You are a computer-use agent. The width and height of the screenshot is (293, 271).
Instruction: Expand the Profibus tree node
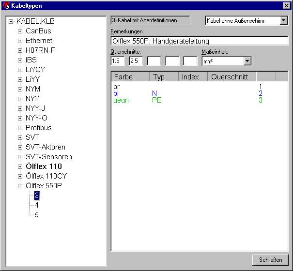click(20, 128)
